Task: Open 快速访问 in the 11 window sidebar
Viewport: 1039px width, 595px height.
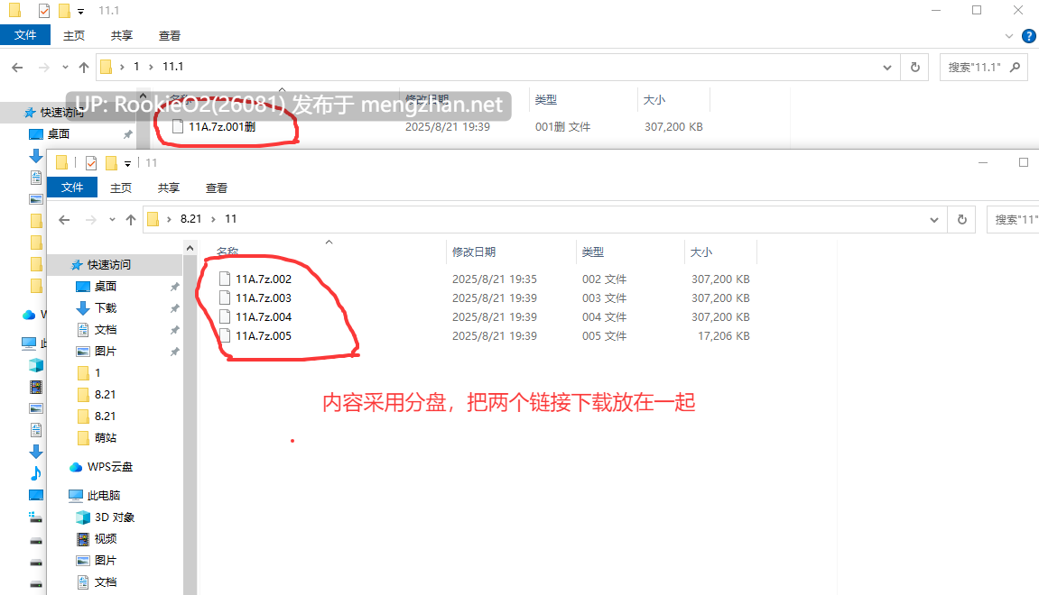Action: (x=108, y=265)
